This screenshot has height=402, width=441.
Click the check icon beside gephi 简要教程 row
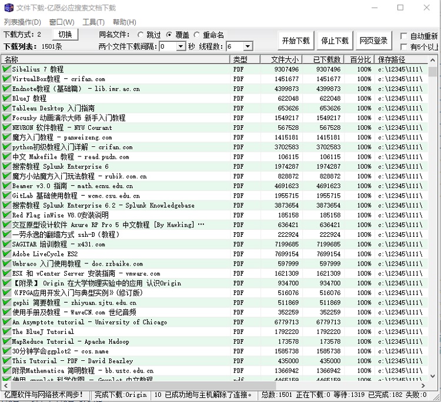(6, 302)
